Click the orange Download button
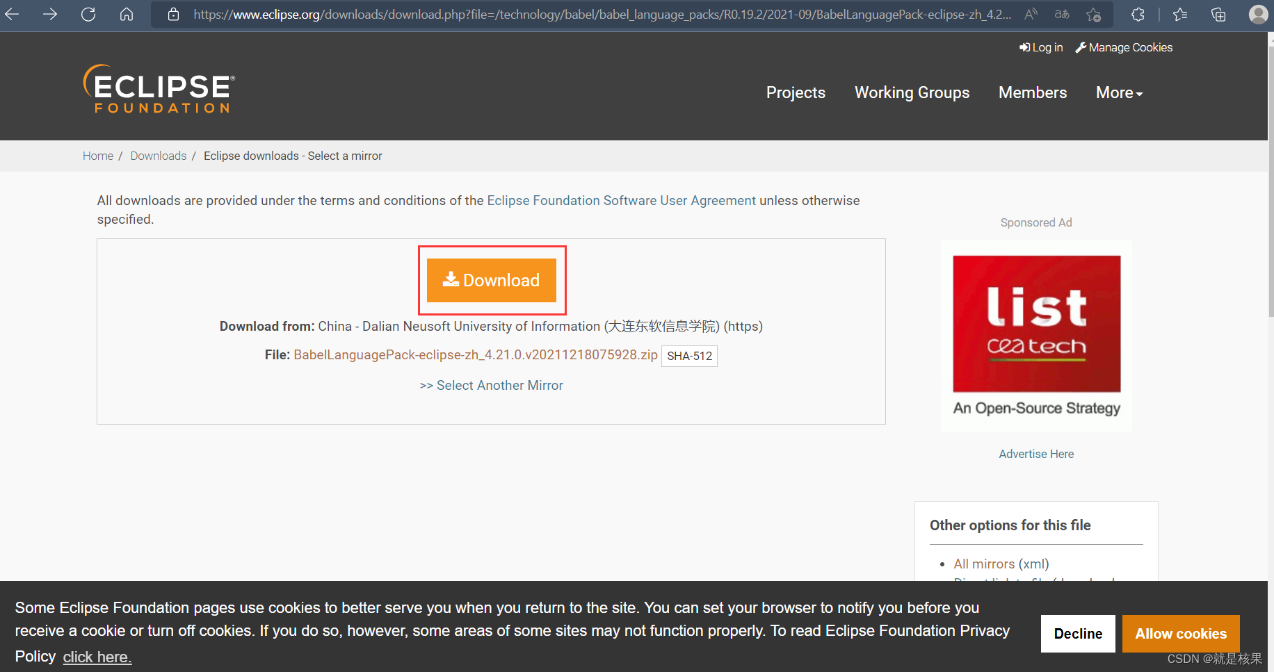 click(492, 280)
